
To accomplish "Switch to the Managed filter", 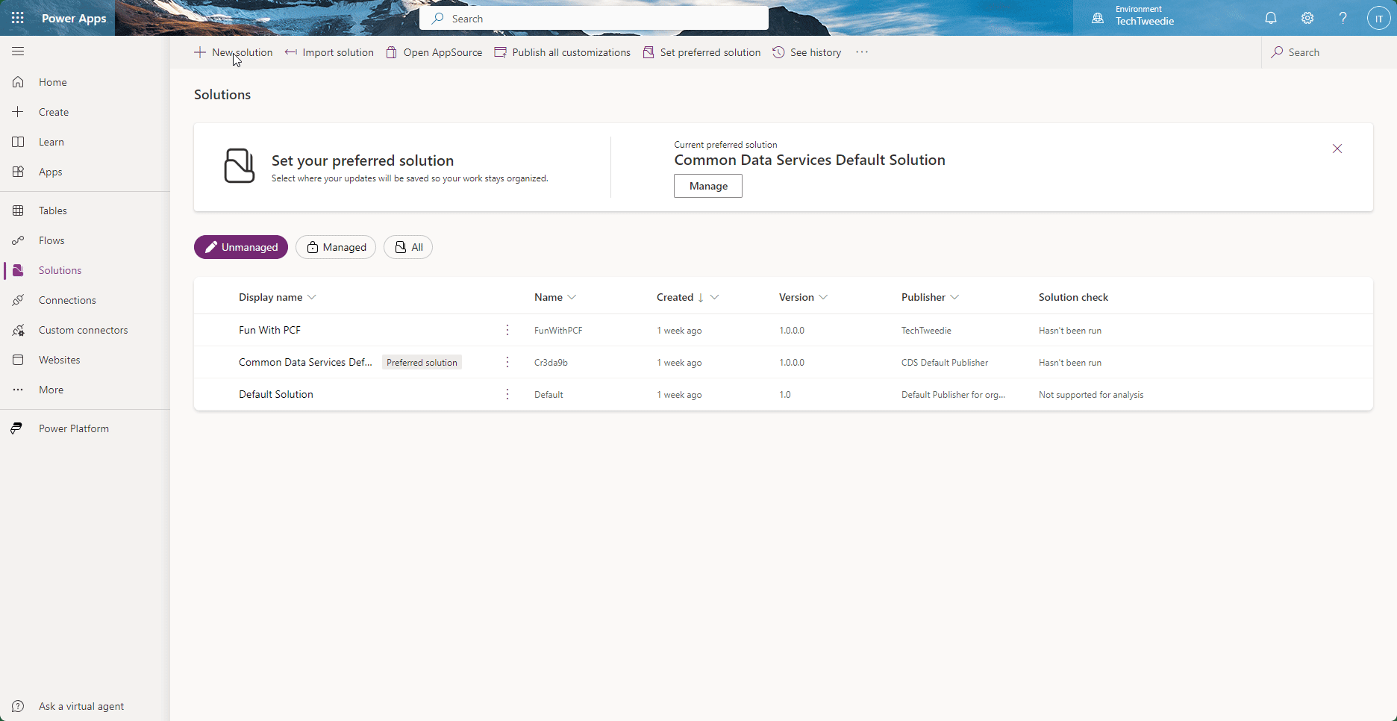I will tap(336, 247).
